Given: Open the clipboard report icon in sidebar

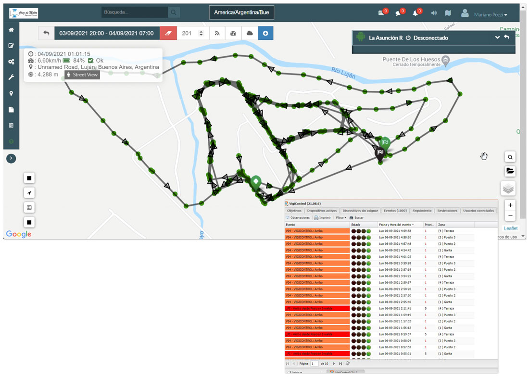Looking at the screenshot, I should 11,126.
